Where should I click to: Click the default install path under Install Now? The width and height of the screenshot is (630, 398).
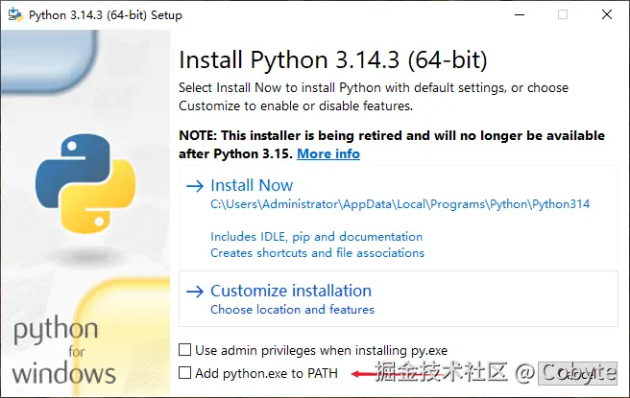tap(400, 204)
